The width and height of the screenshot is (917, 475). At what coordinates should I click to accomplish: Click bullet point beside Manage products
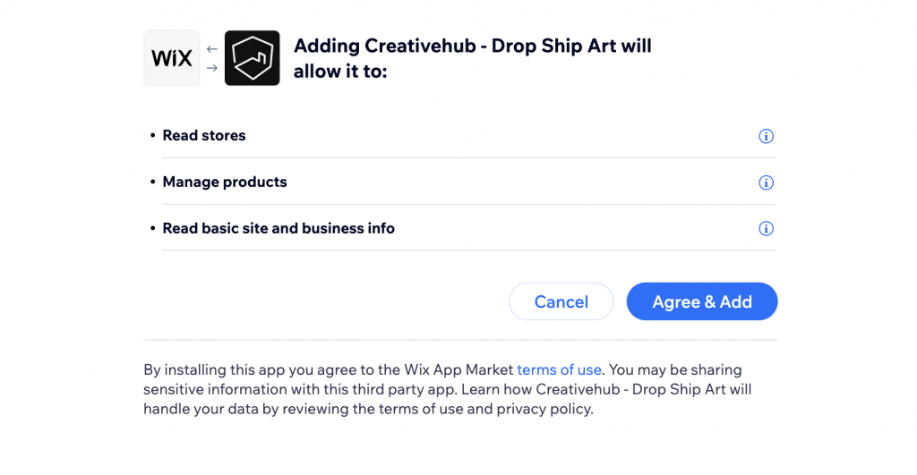(152, 182)
